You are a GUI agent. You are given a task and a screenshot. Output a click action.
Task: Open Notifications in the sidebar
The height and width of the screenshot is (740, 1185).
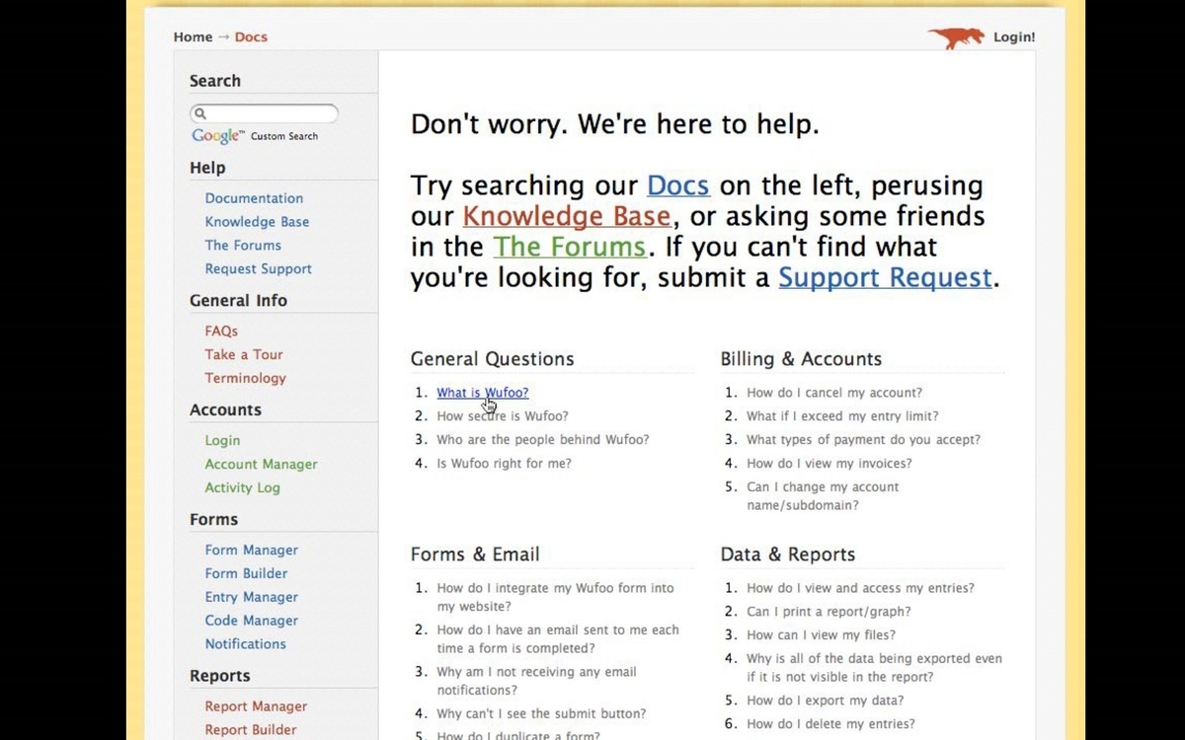245,644
